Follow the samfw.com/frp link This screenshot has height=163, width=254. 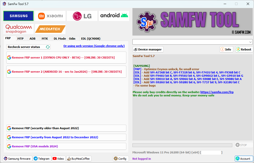click(x=217, y=92)
